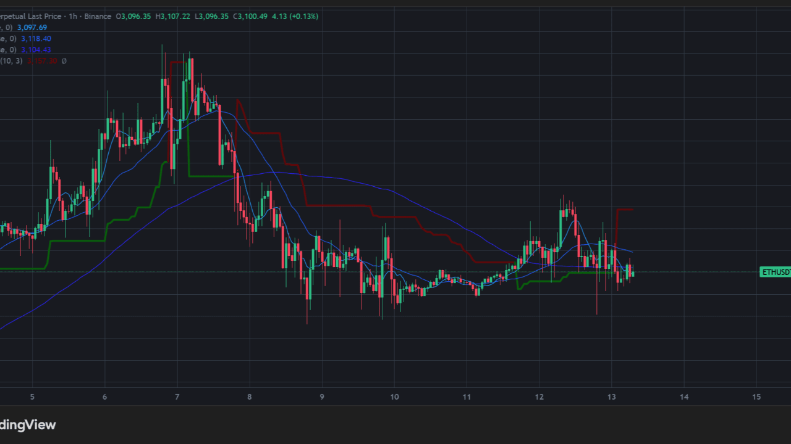Click date 10 on the time axis

tap(394, 397)
